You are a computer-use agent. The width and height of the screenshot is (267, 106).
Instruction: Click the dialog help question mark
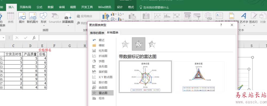tap(221, 25)
